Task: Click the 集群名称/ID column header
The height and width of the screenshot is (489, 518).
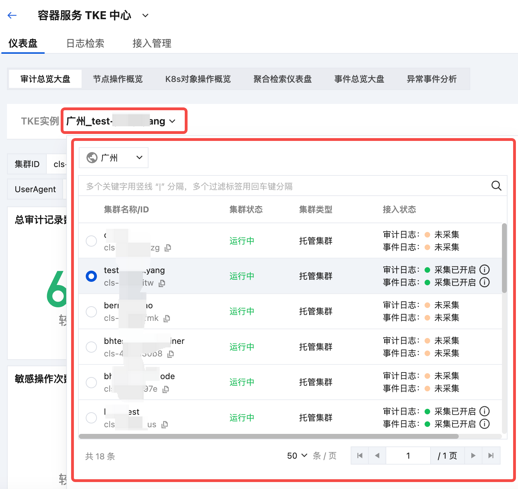Action: 126,209
